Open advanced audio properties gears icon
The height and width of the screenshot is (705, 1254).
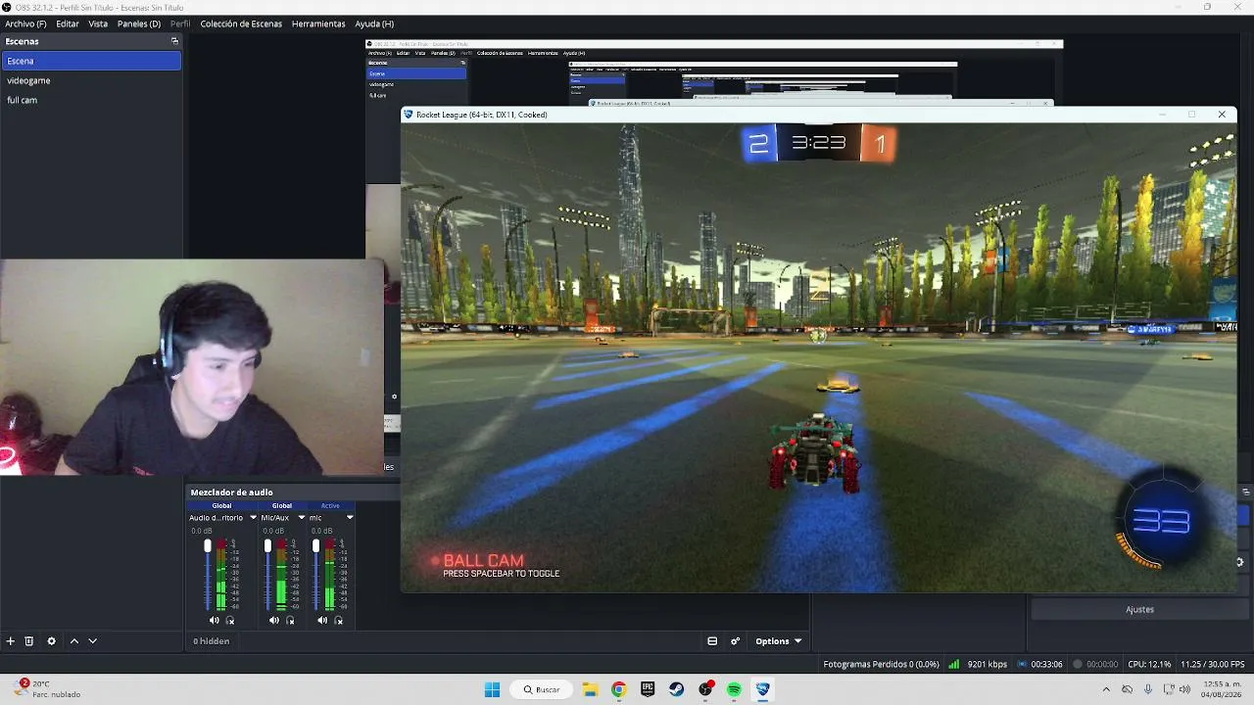click(x=736, y=641)
